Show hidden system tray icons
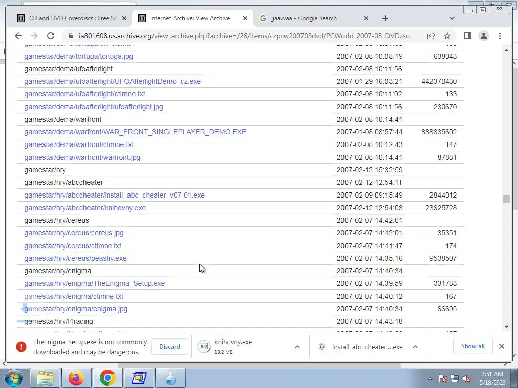Image resolution: width=518 pixels, height=388 pixels. pos(430,378)
